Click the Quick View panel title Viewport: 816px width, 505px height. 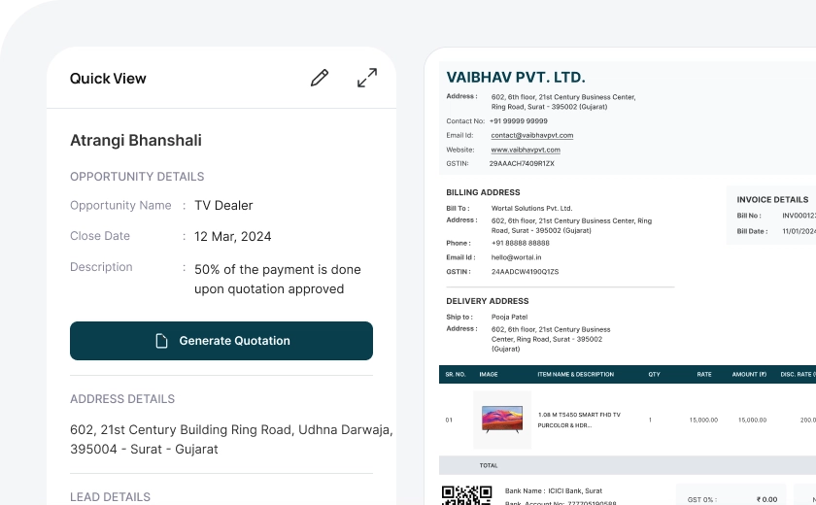[108, 79]
